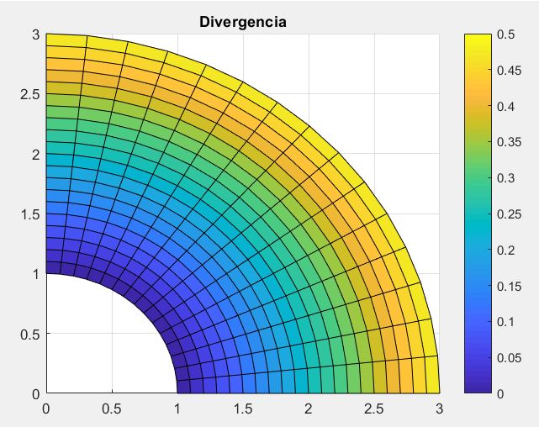Click empty white axes area beyond the arc
This screenshot has width=539, height=427.
[x=395, y=76]
